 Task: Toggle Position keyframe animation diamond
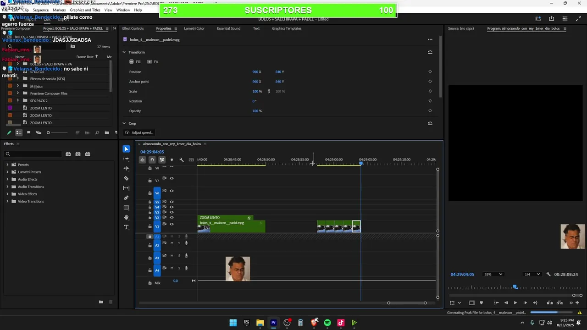pos(430,71)
